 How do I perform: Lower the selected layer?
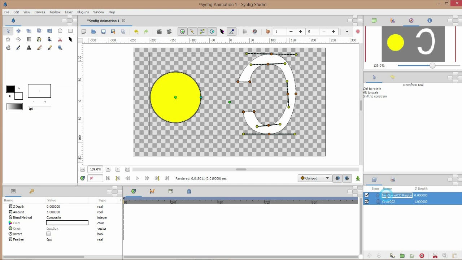379,256
